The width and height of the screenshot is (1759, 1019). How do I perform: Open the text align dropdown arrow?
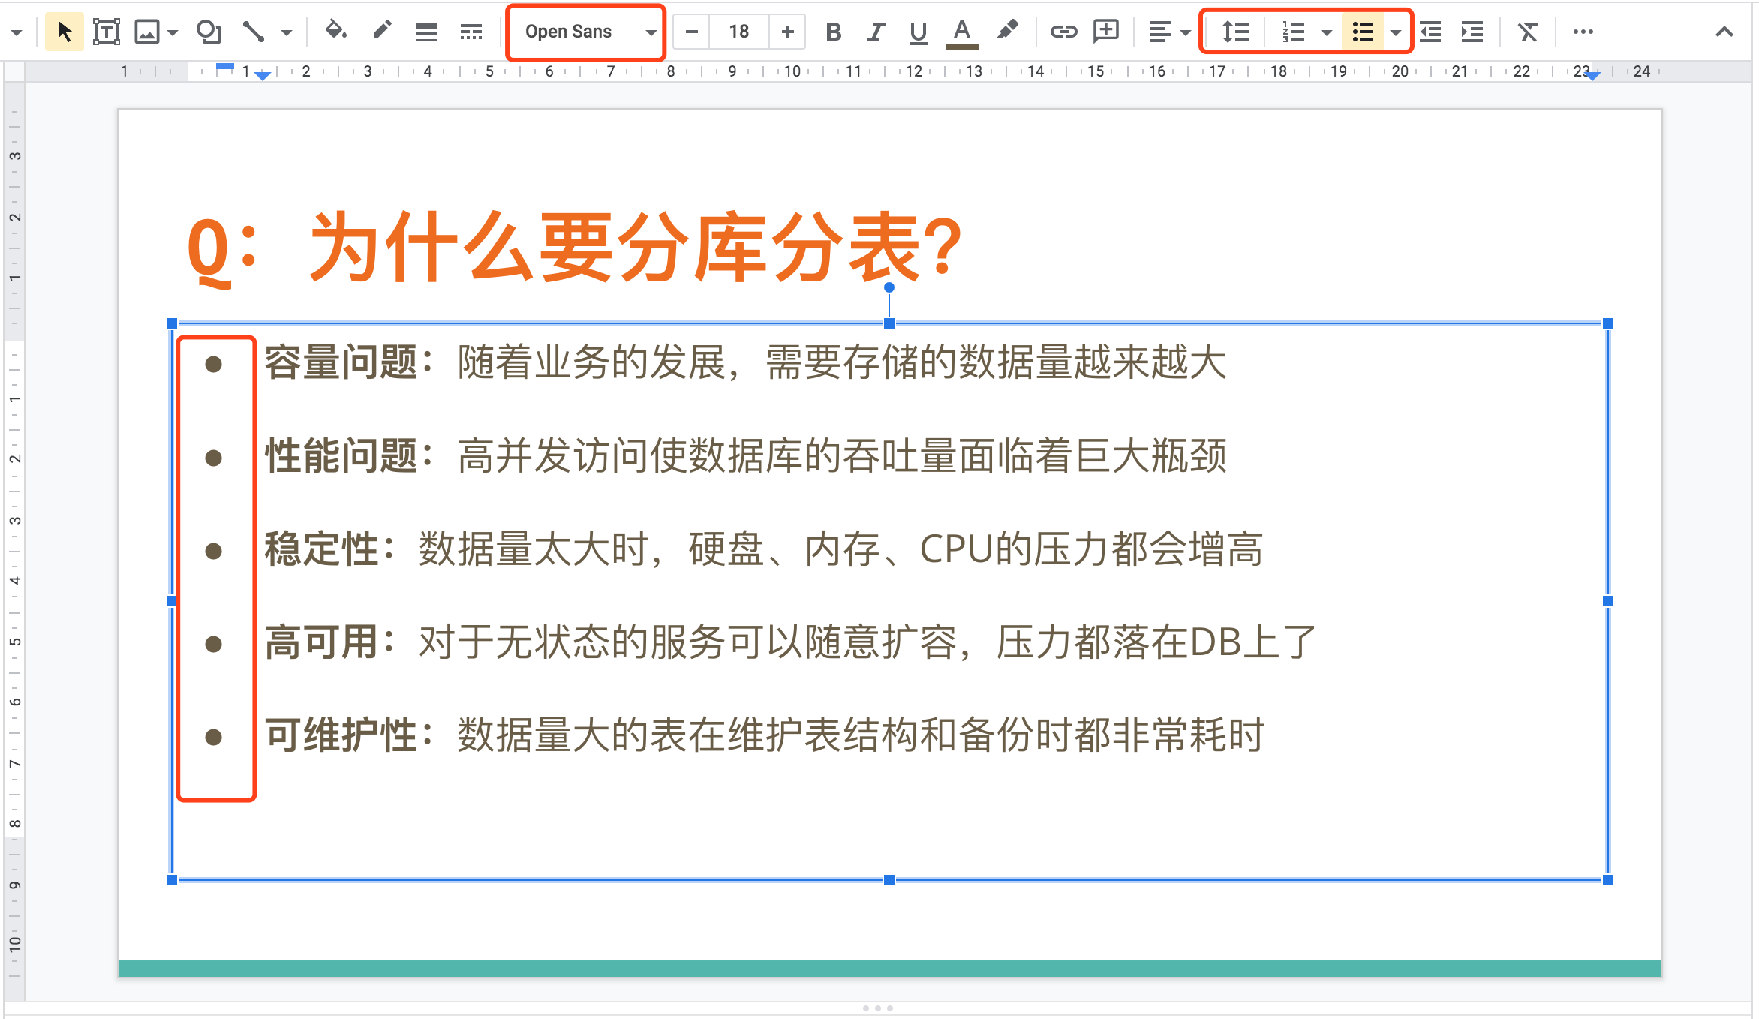(1185, 32)
